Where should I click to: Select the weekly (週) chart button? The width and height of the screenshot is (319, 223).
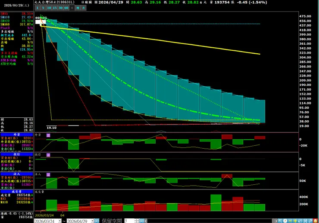[78, 8]
